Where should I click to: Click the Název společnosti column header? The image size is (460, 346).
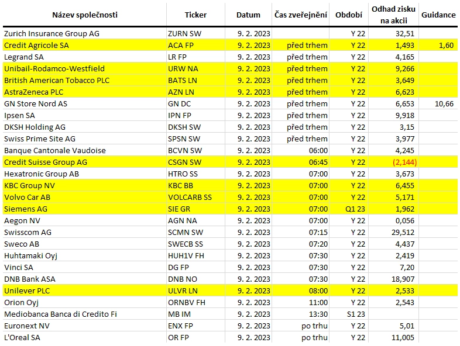tap(85, 15)
